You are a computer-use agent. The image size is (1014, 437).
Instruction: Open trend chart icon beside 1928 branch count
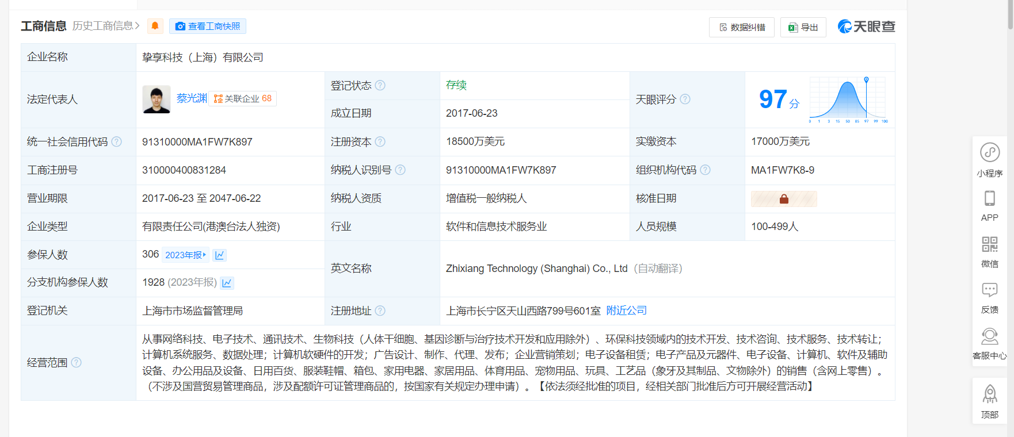coord(227,283)
